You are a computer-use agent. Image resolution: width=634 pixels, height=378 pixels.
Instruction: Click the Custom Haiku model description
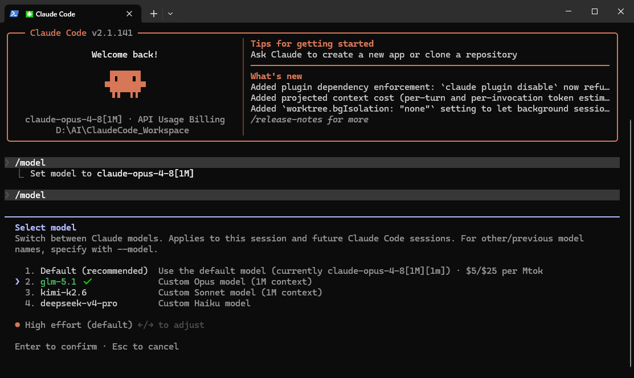pyautogui.click(x=204, y=303)
